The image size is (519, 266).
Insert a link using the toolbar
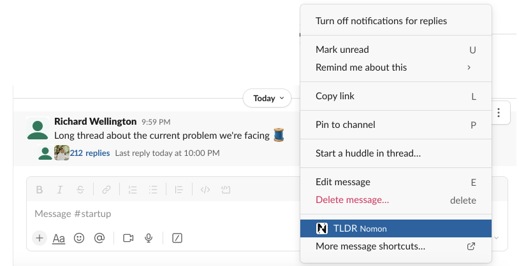click(x=106, y=190)
